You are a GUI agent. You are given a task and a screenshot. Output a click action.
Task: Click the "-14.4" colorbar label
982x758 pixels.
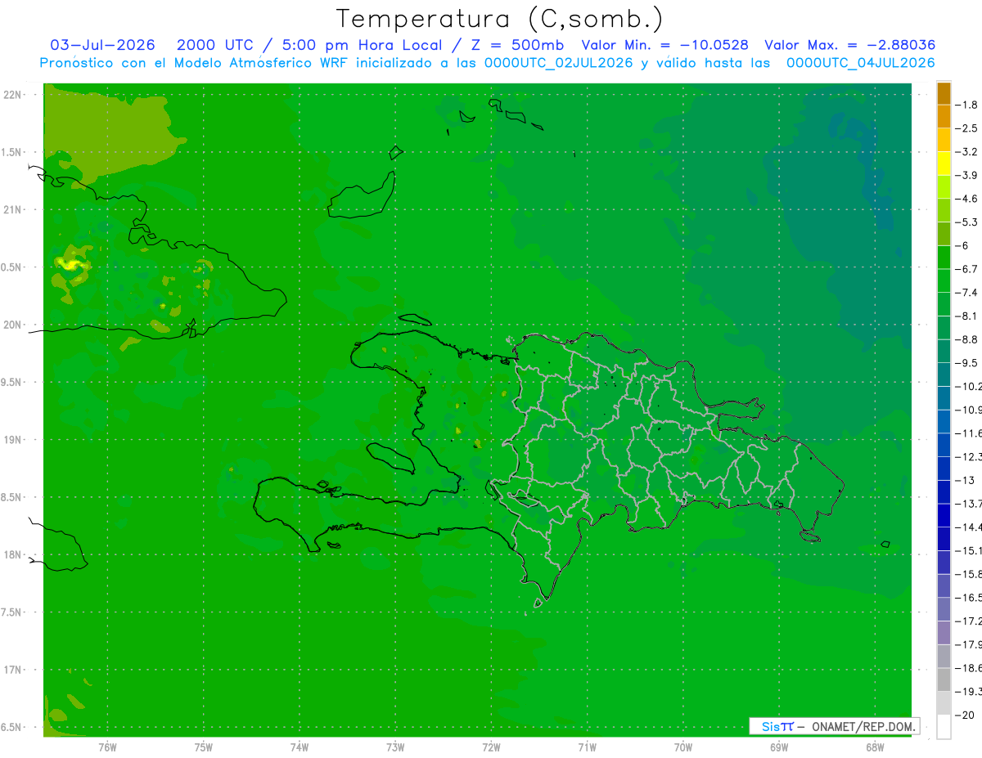point(969,527)
